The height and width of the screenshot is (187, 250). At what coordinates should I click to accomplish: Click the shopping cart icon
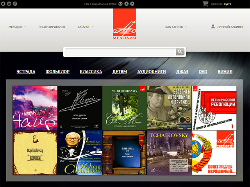pos(205,4)
